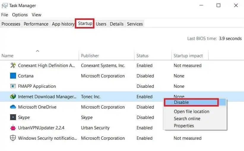Select the Internet Download Manager... entry name

click(x=47, y=97)
